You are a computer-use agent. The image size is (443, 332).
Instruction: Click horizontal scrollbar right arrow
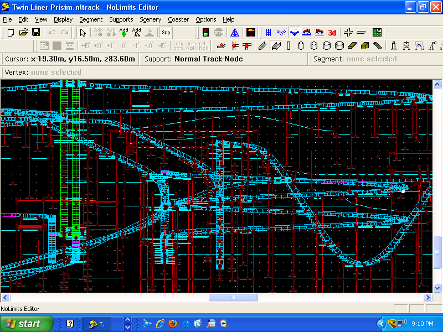427,297
